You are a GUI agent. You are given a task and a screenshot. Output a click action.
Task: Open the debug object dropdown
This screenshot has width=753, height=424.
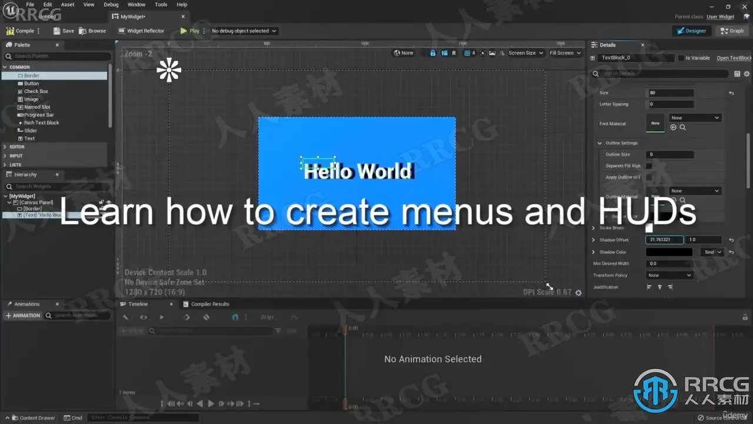point(244,31)
